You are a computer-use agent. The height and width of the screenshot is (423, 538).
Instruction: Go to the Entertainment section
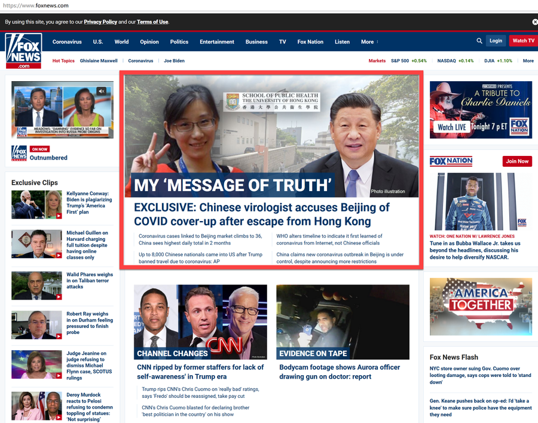click(217, 42)
